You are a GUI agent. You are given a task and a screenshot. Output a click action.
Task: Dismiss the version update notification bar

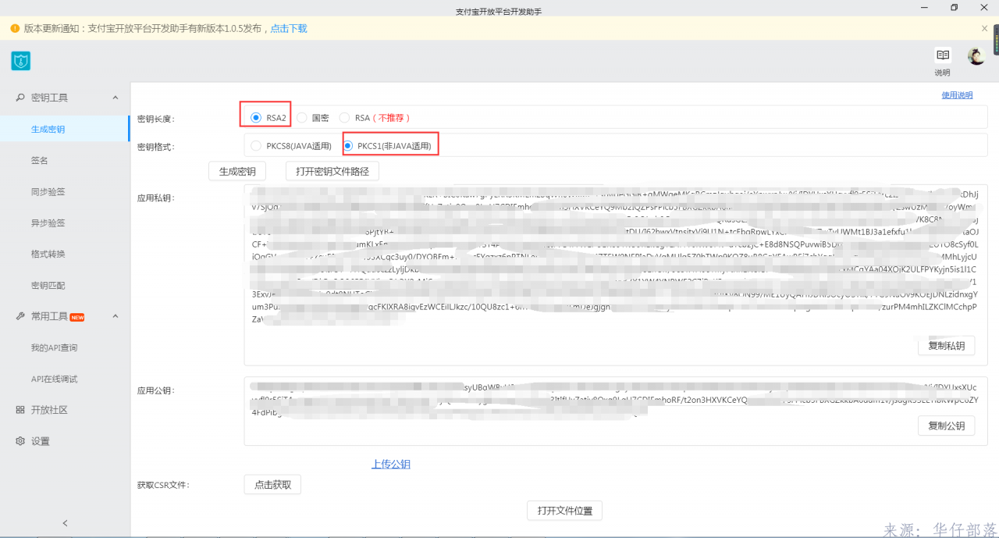[984, 28]
